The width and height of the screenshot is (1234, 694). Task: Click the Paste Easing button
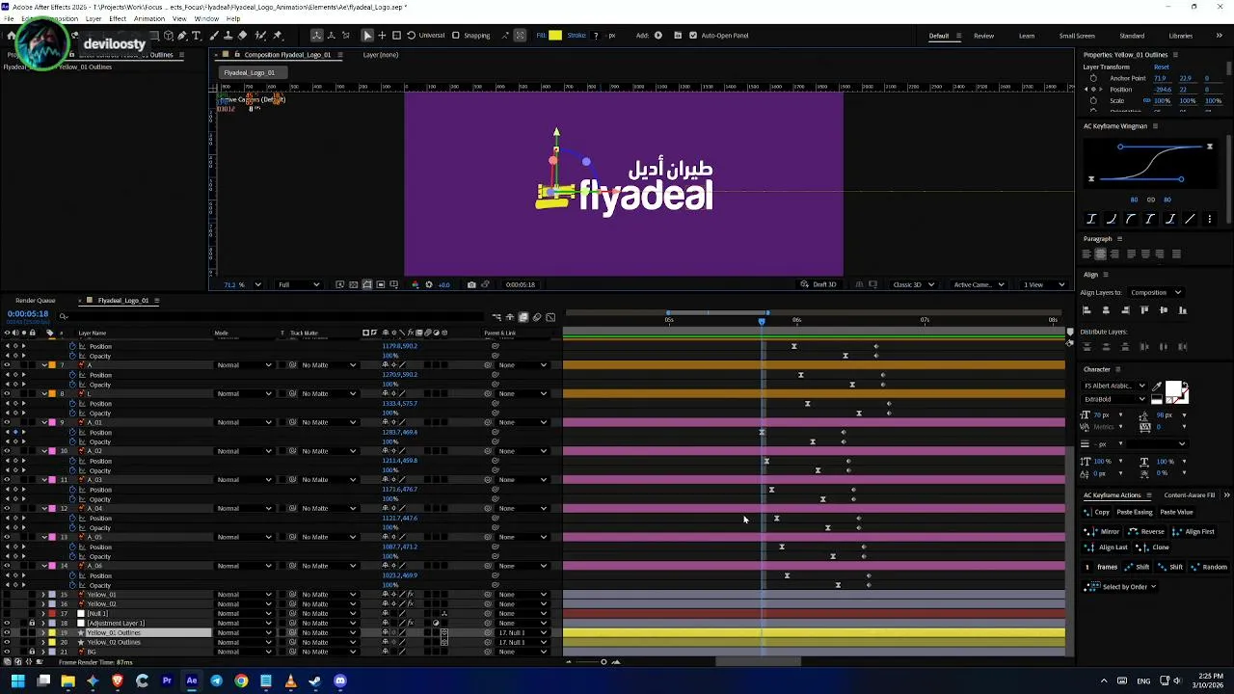pyautogui.click(x=1134, y=512)
